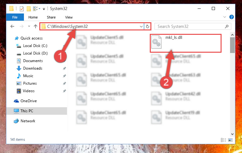
Task: Select Local Disk (C:) in sidebar
Action: [x=35, y=46]
